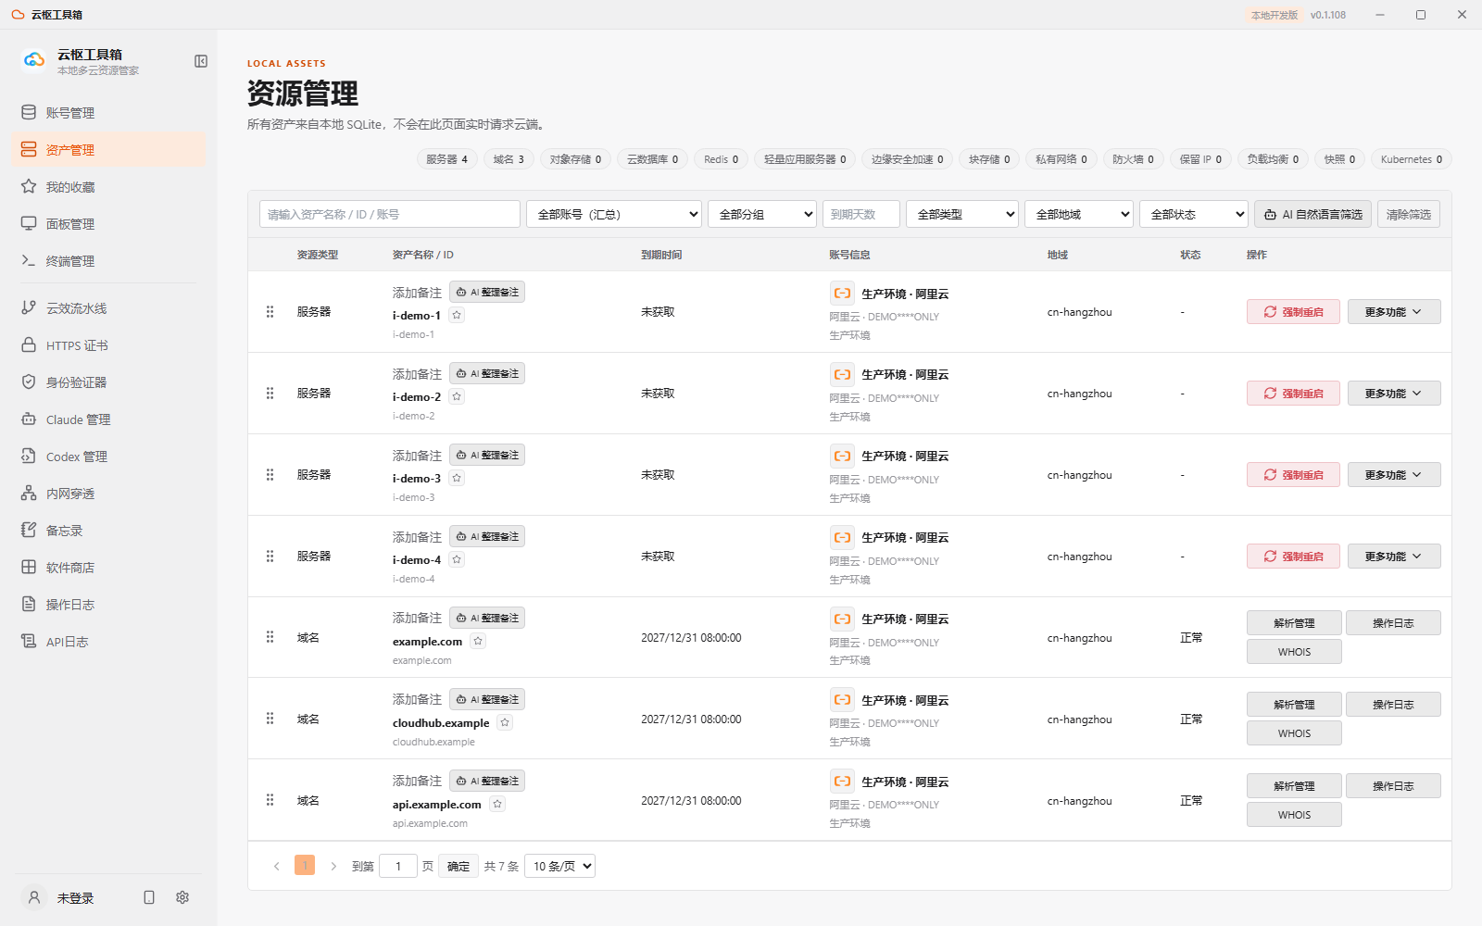Click AI 整理备注 for i-demo-4
Image resolution: width=1482 pixels, height=926 pixels.
[x=487, y=536]
